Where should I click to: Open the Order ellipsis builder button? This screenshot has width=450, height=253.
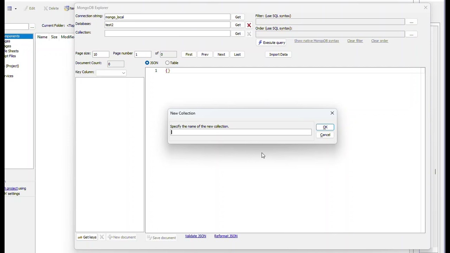411,34
